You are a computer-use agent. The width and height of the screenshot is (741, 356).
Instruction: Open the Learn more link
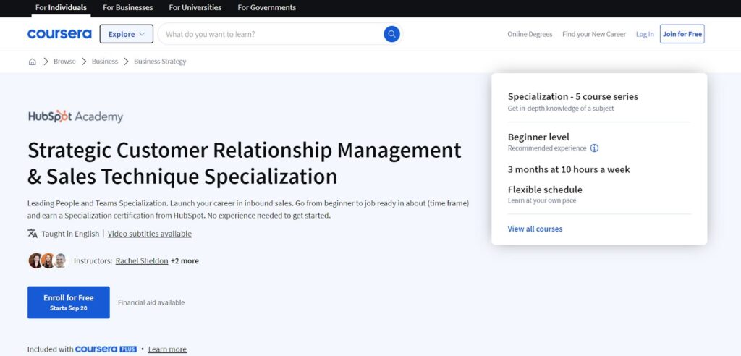(x=167, y=349)
